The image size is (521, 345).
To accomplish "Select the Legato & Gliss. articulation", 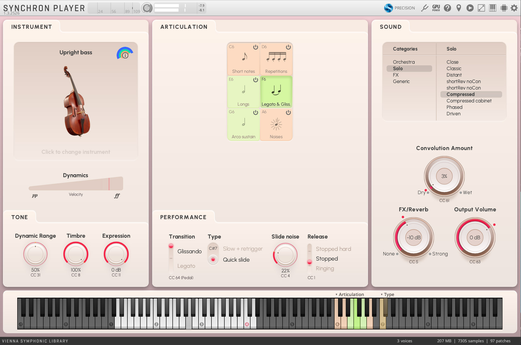I will point(276,92).
